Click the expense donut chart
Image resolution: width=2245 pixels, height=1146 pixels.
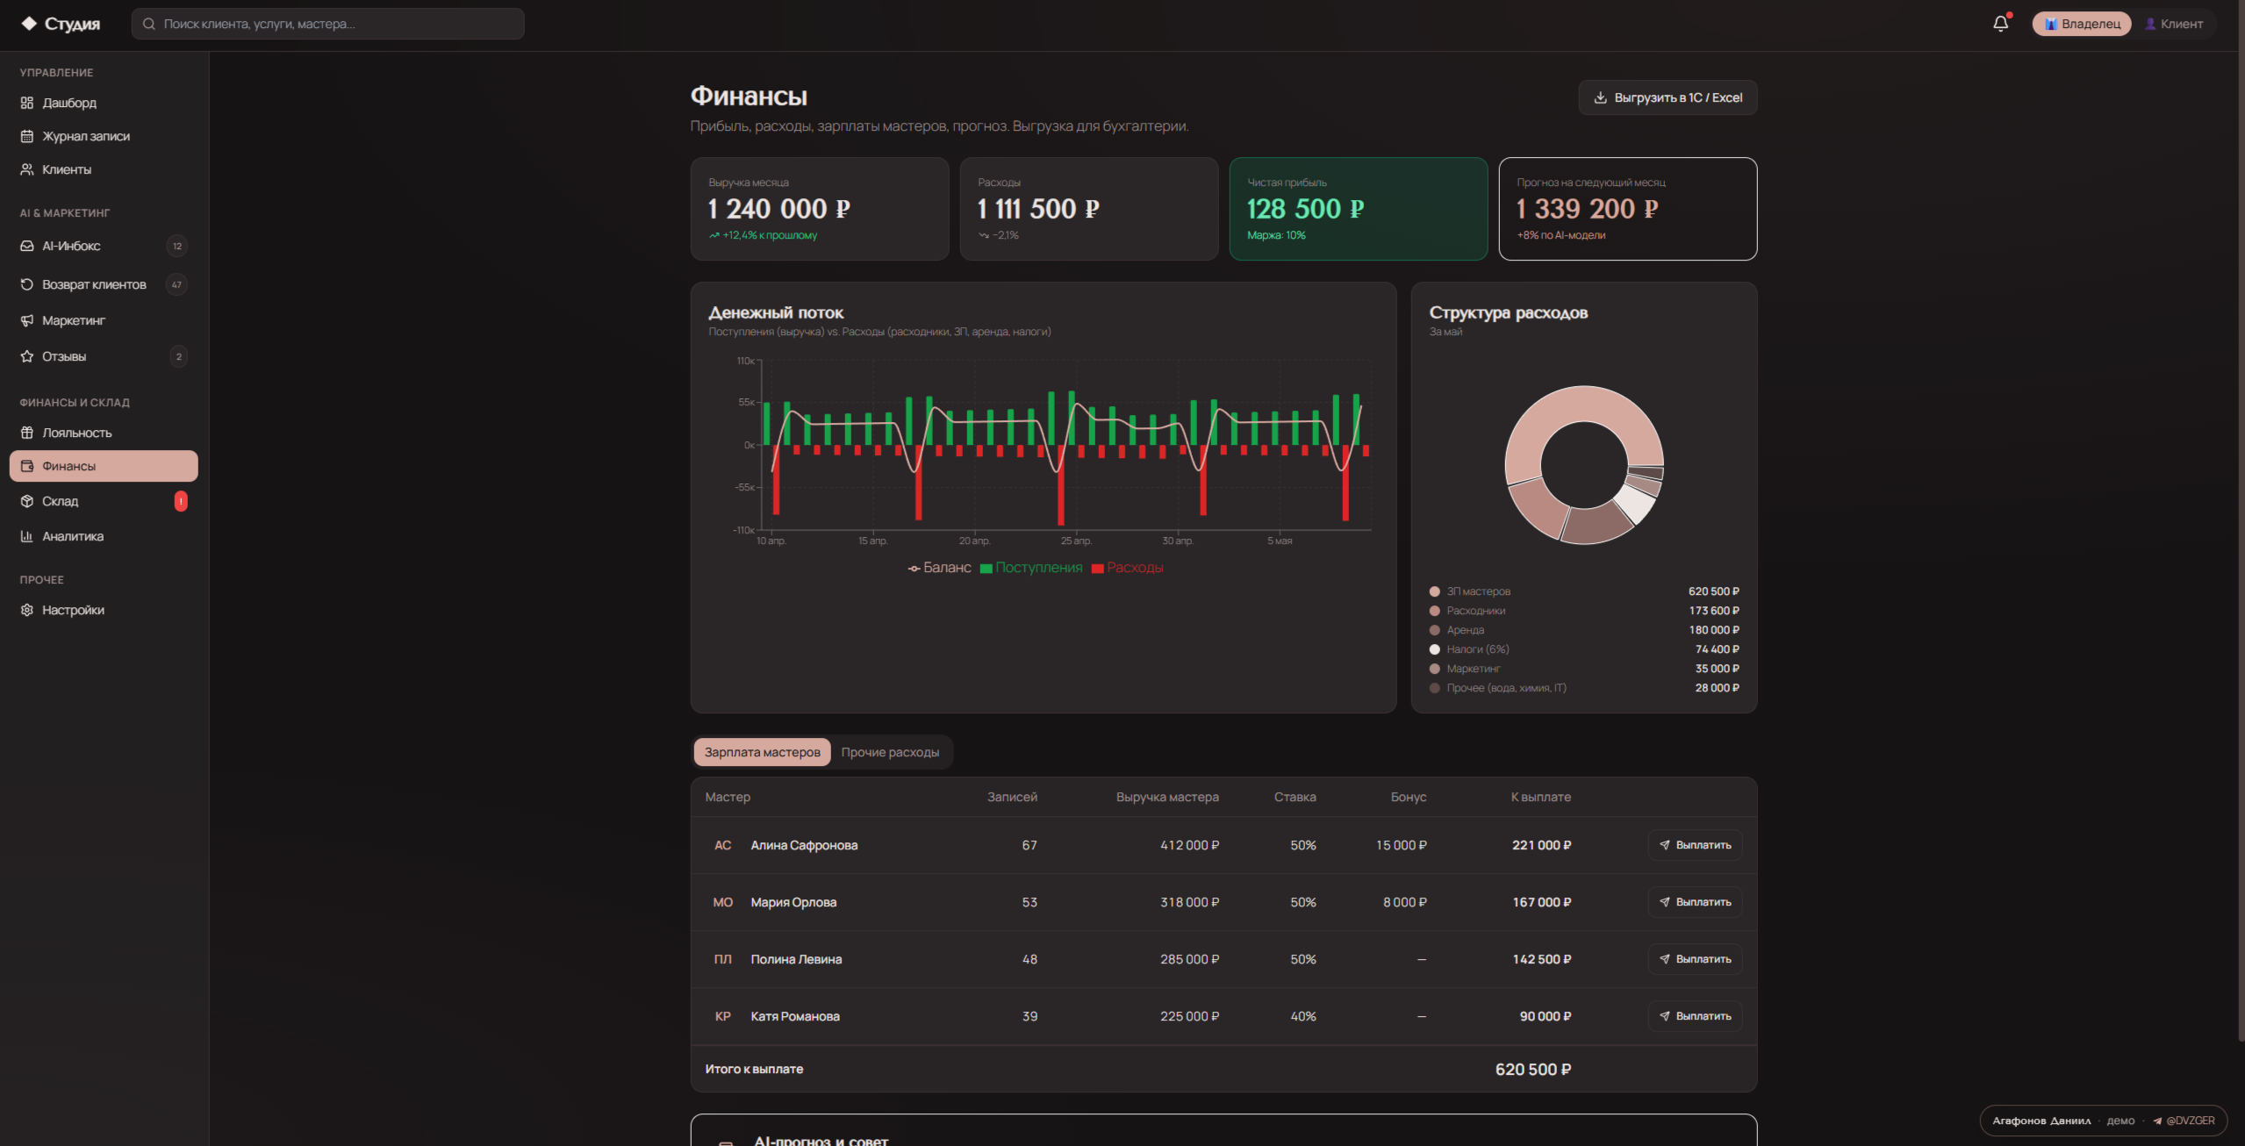[1584, 465]
